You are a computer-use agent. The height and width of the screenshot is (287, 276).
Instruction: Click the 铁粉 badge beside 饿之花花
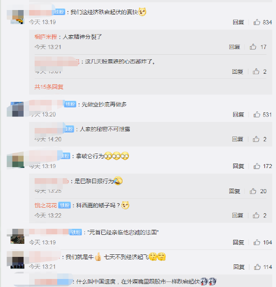65,205
